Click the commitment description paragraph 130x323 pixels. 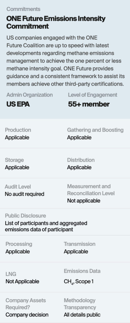66,61
